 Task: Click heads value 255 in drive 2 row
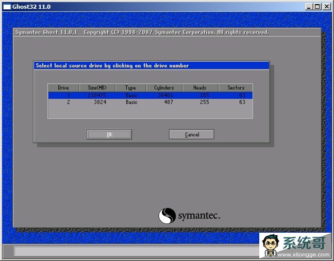pyautogui.click(x=205, y=102)
